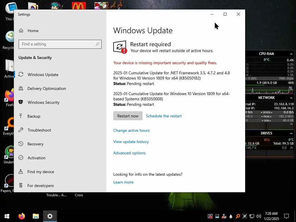Viewport: 296px width, 222px height.
Task: Click external IP value 23.162.8.118
Action: [x=284, y=104]
